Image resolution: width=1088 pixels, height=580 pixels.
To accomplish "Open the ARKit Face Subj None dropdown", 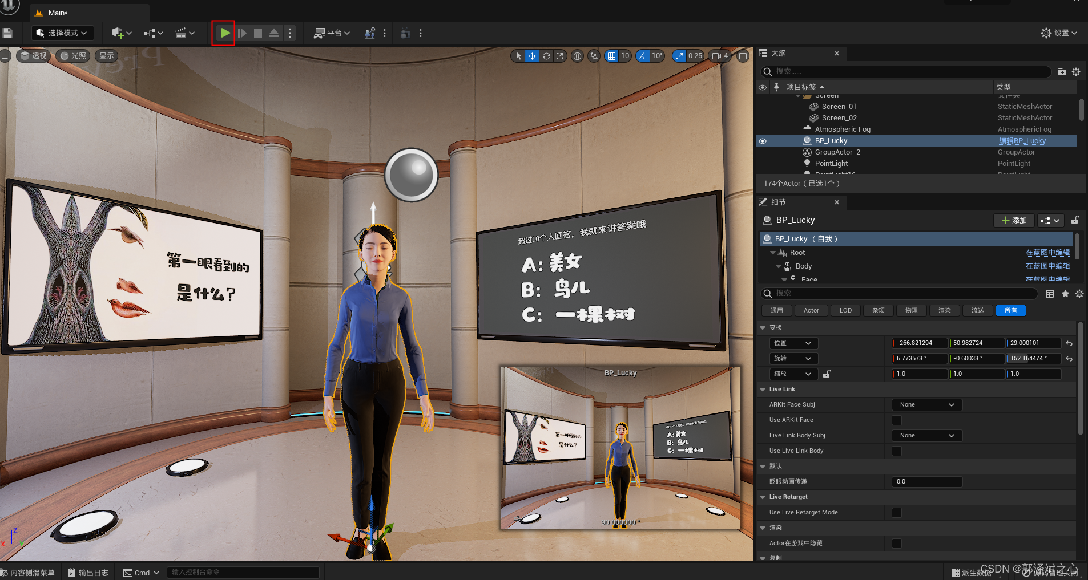I will coord(927,405).
